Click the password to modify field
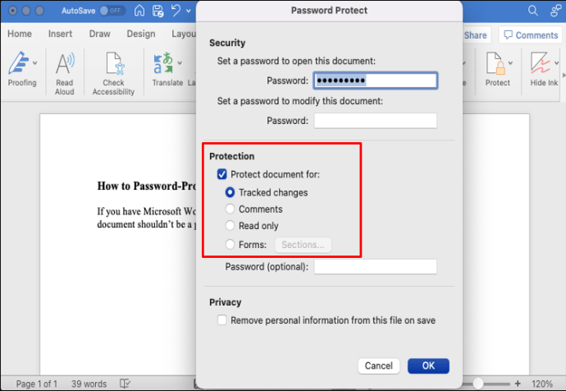 [x=375, y=121]
